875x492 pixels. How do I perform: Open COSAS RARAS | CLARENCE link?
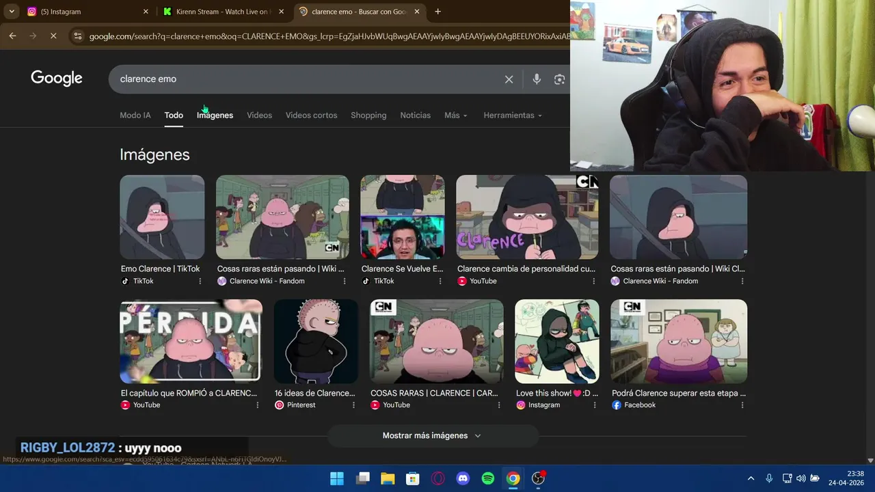(x=434, y=394)
